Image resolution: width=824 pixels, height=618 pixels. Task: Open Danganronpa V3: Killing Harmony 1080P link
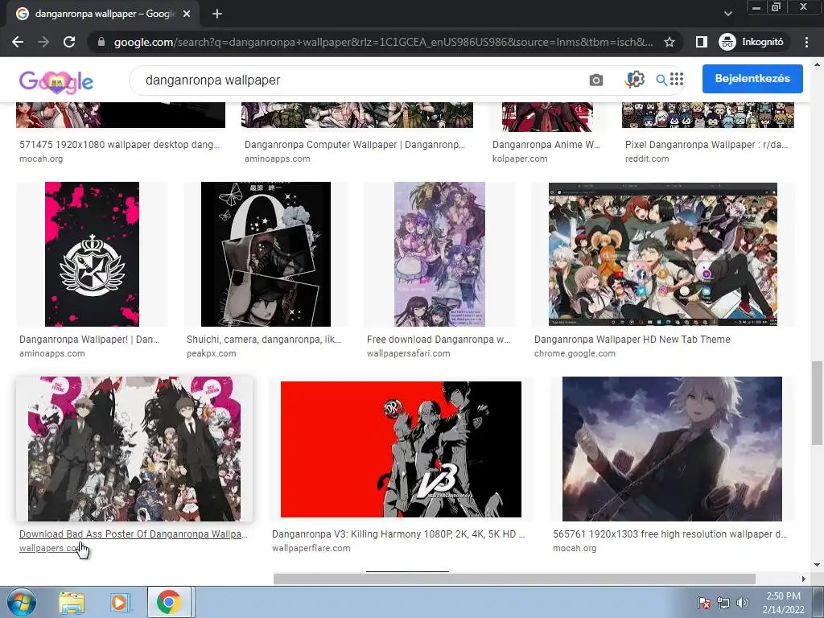click(398, 534)
